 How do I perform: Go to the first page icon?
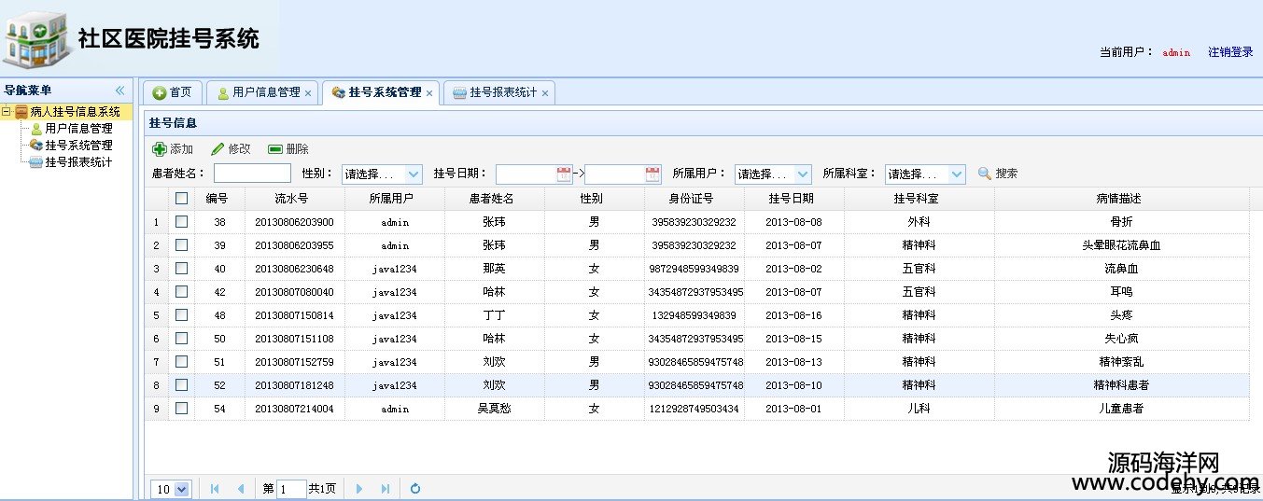point(215,489)
